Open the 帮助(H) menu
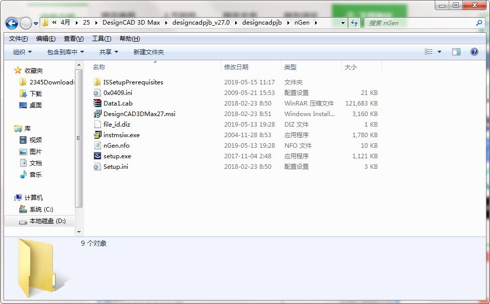This screenshot has width=490, height=304. click(130, 38)
